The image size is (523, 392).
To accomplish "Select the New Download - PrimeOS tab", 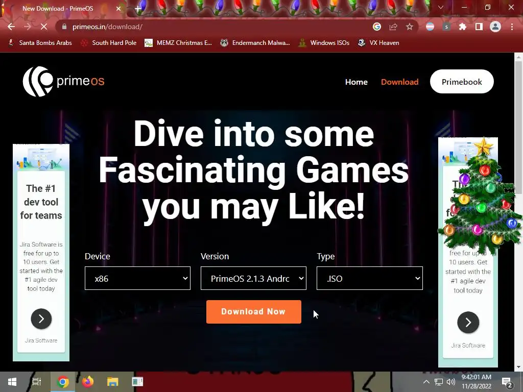I will pos(63,9).
